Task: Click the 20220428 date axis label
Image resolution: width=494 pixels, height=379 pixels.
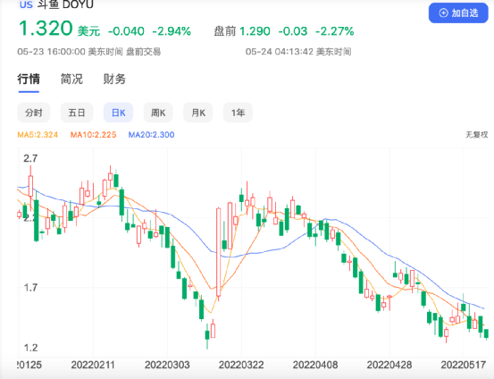Action: point(389,365)
